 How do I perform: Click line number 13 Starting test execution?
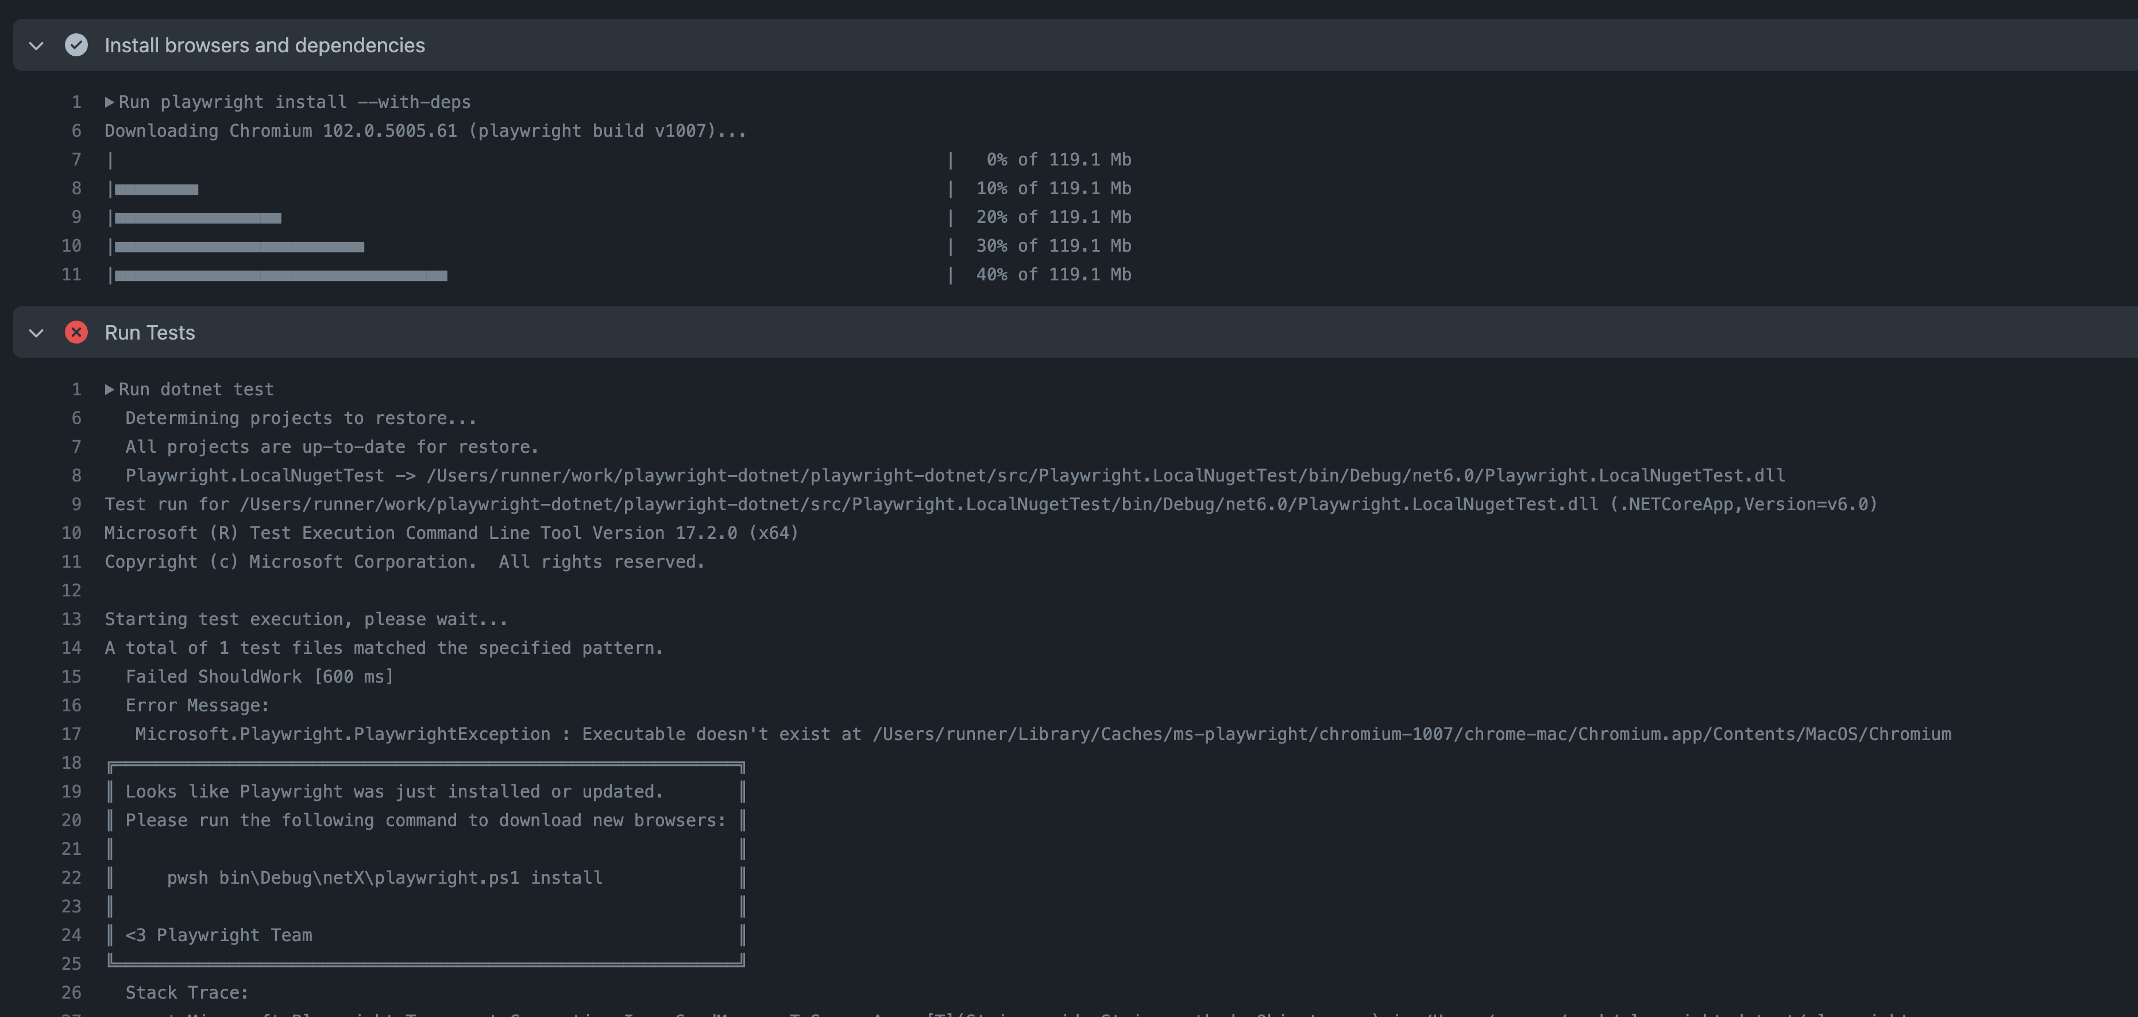tap(71, 618)
